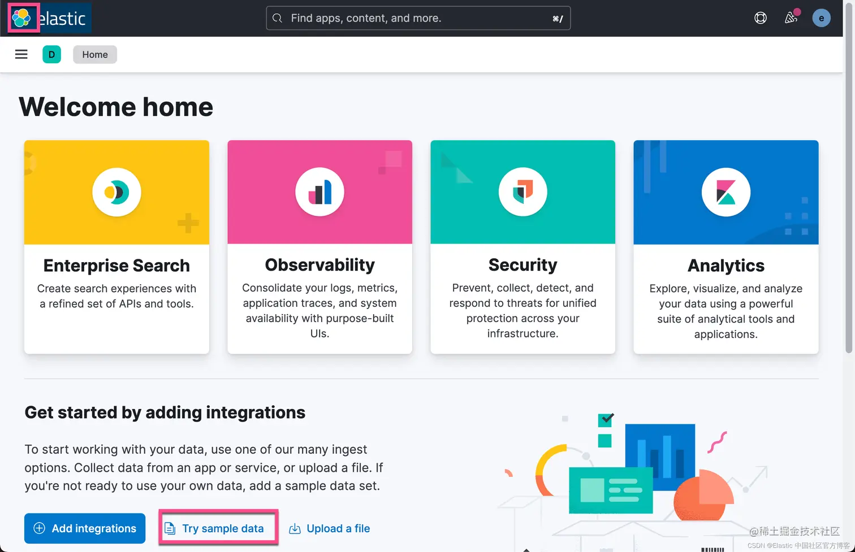Click the 'Welcome home' heading
Screen dimensions: 855x552
point(116,107)
